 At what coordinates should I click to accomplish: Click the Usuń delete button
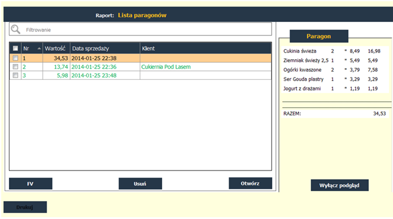point(140,183)
